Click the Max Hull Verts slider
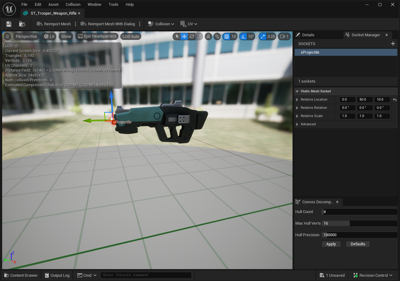Image resolution: width=400 pixels, height=281 pixels. tap(359, 223)
